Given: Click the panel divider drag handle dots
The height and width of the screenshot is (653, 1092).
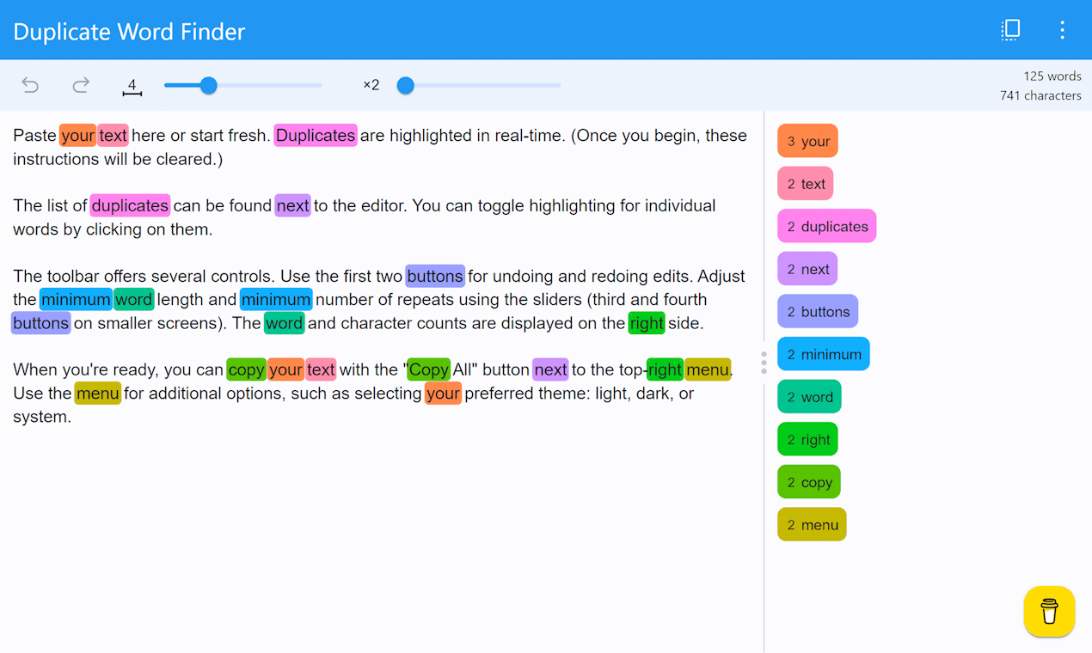Looking at the screenshot, I should pyautogui.click(x=764, y=363).
